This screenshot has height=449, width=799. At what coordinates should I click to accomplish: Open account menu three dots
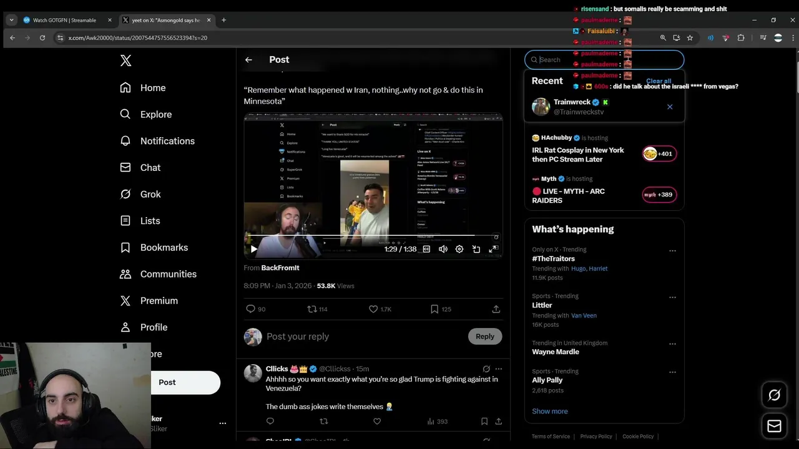[x=222, y=423]
